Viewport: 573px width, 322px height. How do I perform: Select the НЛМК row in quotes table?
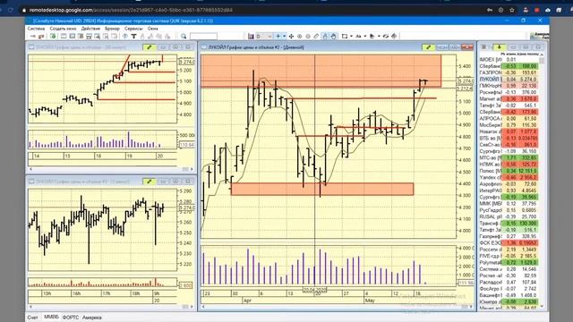pyautogui.click(x=509, y=165)
